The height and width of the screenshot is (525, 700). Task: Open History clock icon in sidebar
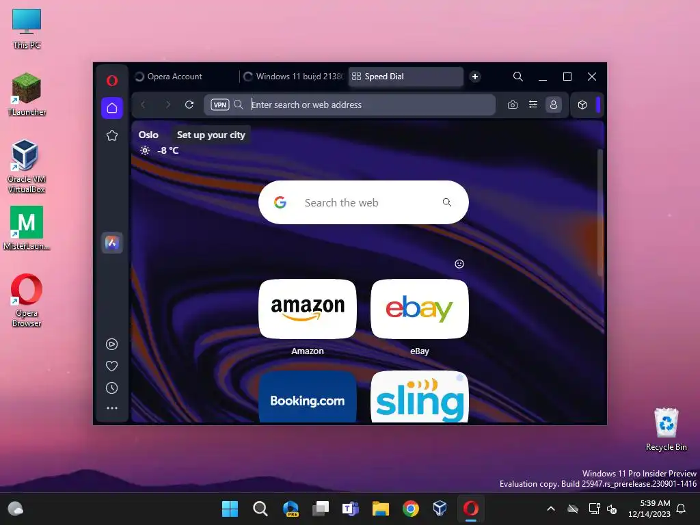pos(111,388)
